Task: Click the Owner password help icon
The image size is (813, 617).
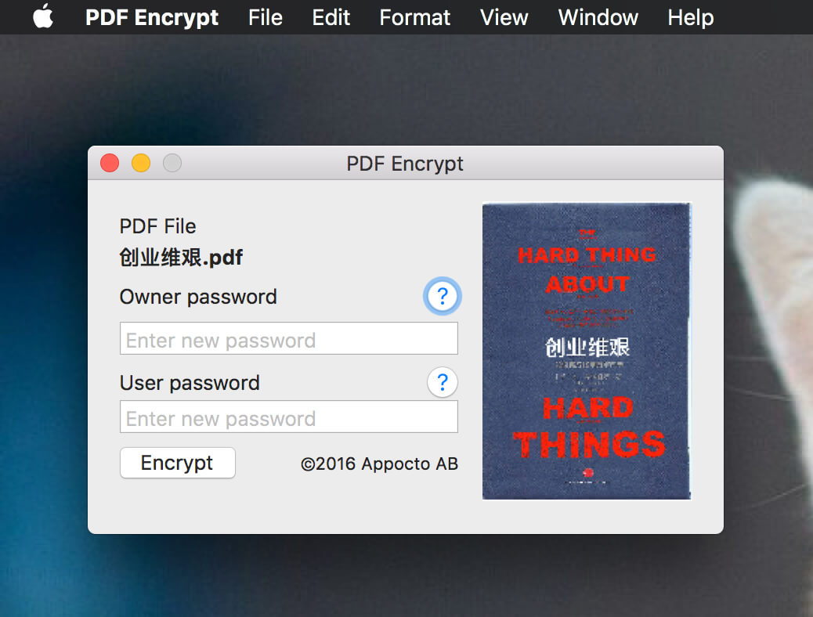Action: coord(443,296)
